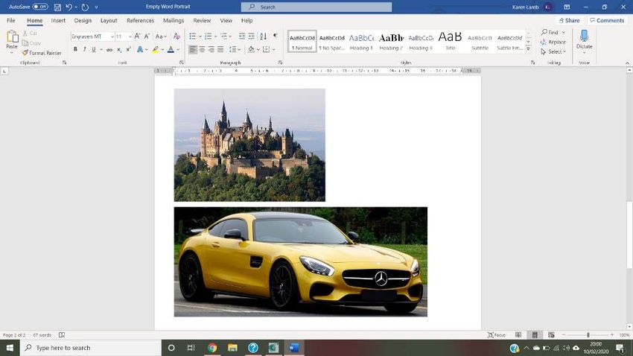Align text right
This screenshot has height=356, width=633.
coord(211,49)
